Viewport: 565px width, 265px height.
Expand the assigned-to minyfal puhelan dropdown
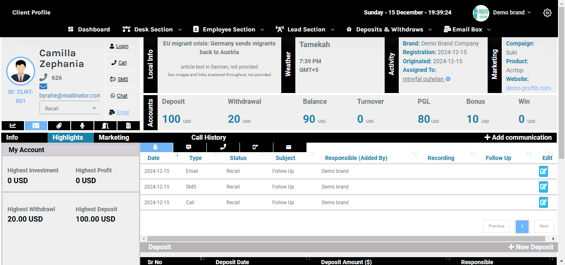pyautogui.click(x=448, y=79)
